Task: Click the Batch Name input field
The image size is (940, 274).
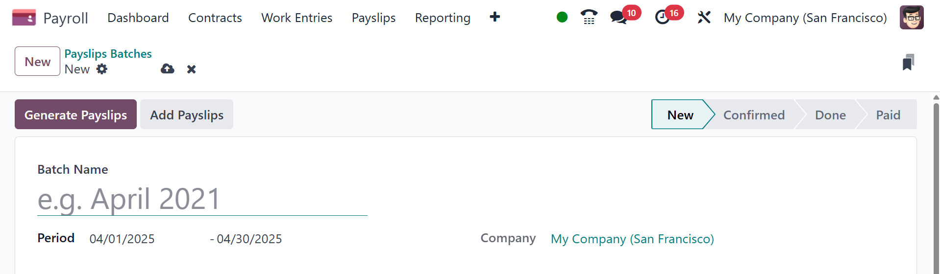Action: click(202, 200)
